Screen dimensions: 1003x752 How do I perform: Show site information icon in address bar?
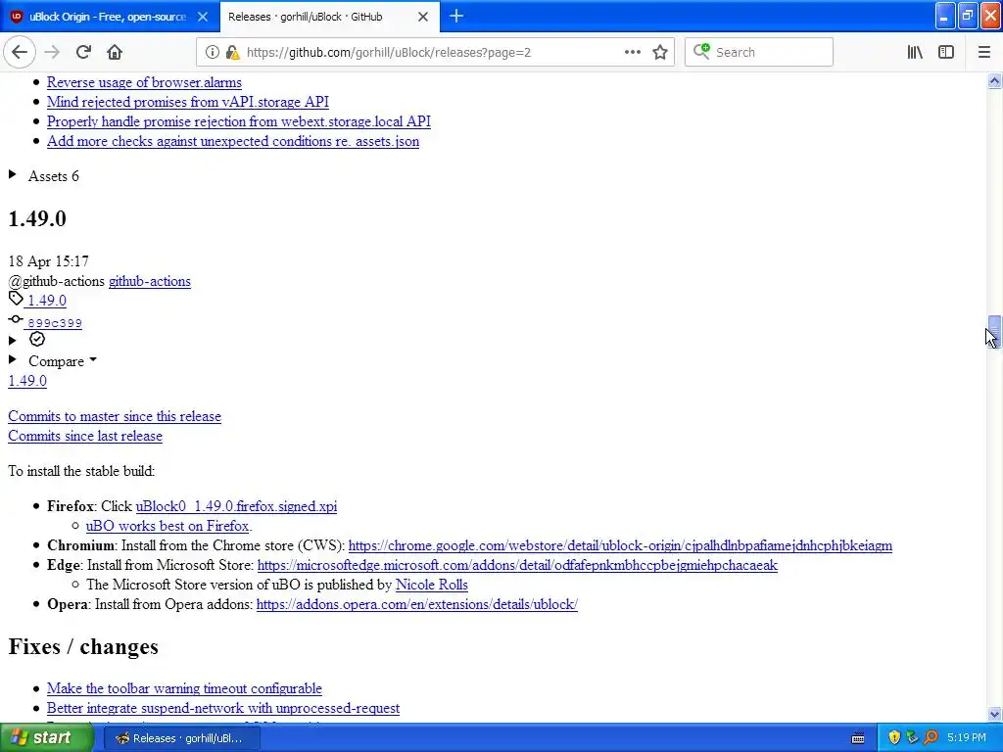pos(212,53)
